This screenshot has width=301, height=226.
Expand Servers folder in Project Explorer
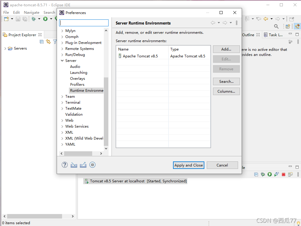(5, 48)
